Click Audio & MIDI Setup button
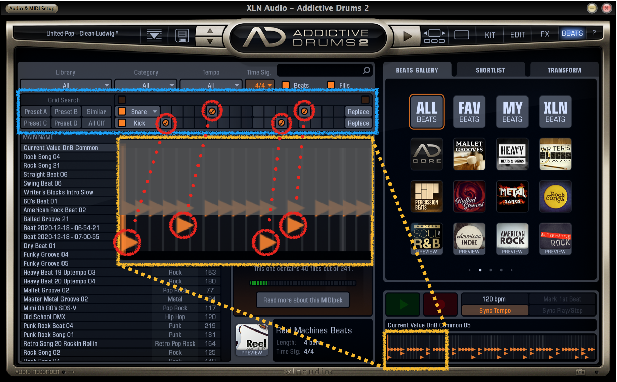617x382 pixels. [x=32, y=8]
